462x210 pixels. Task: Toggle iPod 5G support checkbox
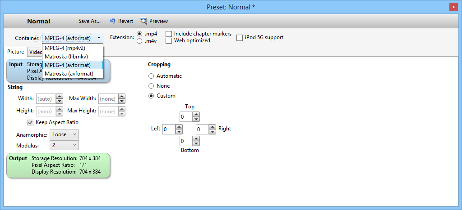click(240, 38)
